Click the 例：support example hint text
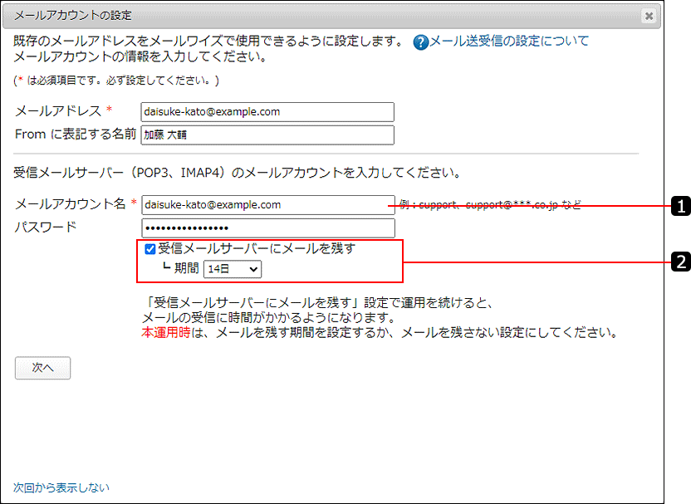 [490, 205]
